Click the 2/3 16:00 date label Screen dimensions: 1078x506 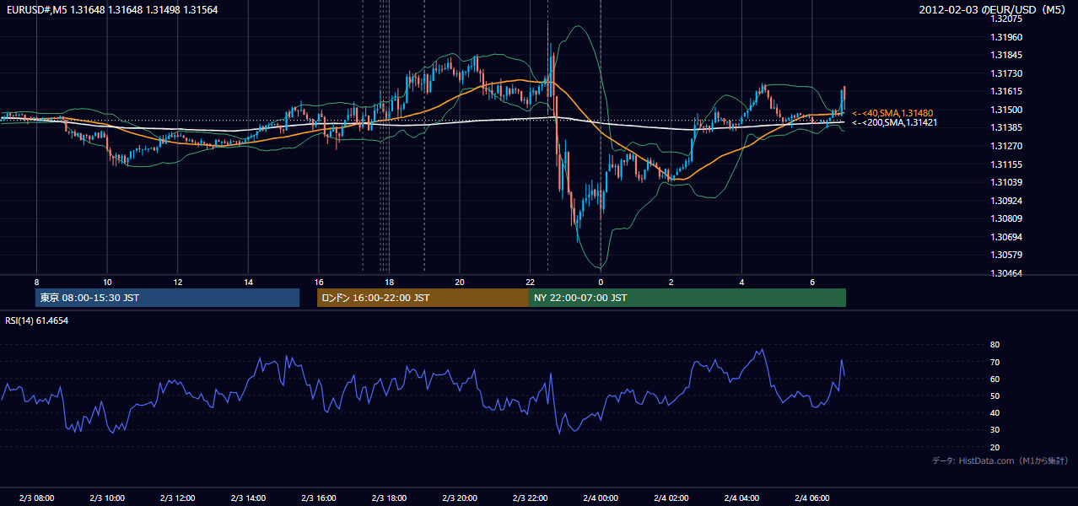[x=319, y=498]
